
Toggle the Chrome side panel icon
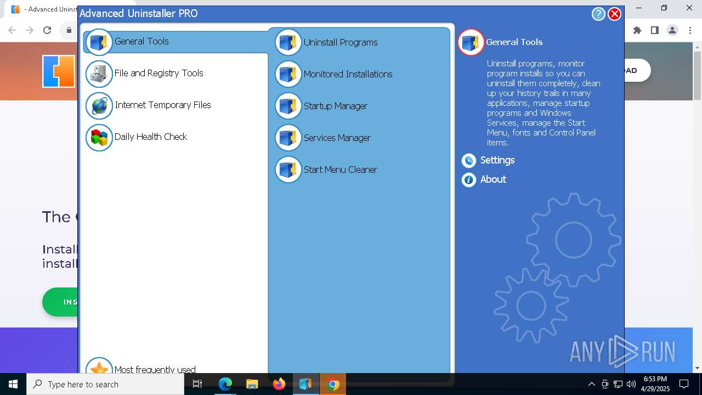655,31
